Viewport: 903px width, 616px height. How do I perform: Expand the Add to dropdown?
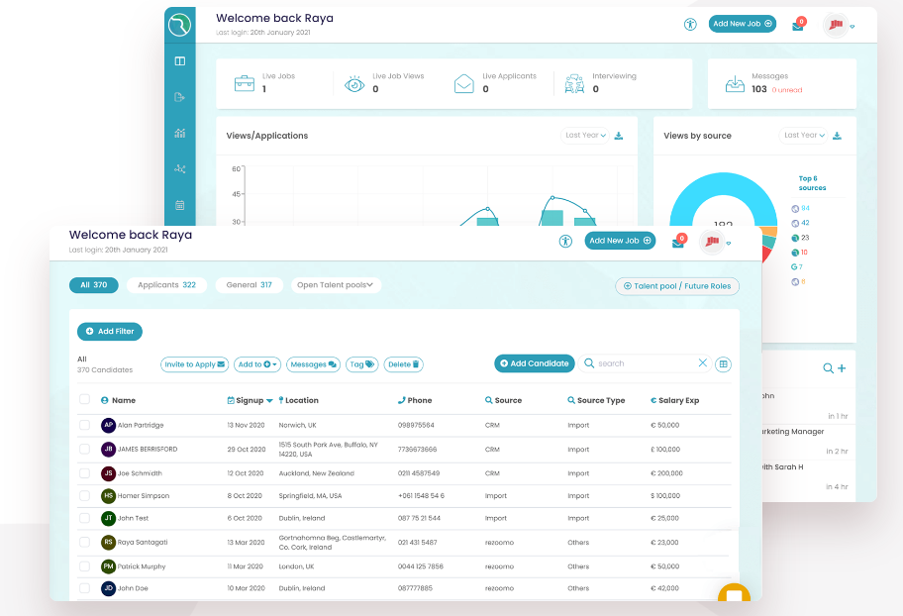click(256, 364)
